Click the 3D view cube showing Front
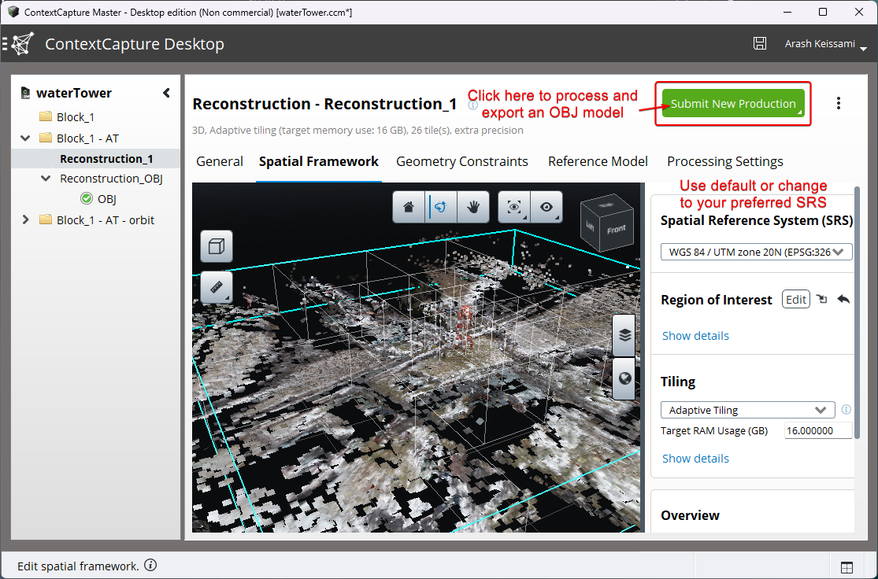 tap(608, 223)
